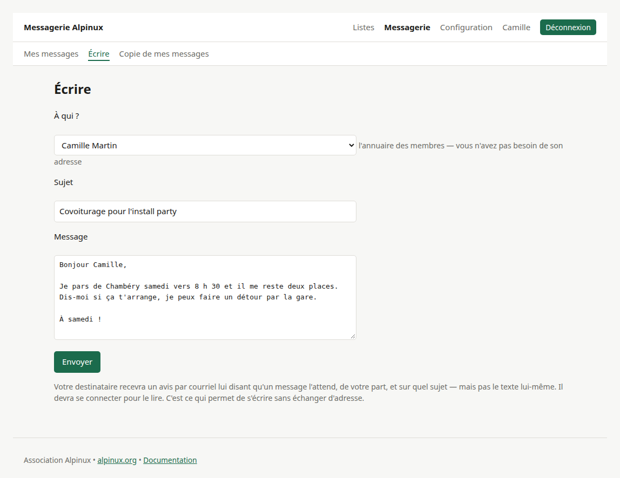Open the Documentation footer link

tap(170, 460)
